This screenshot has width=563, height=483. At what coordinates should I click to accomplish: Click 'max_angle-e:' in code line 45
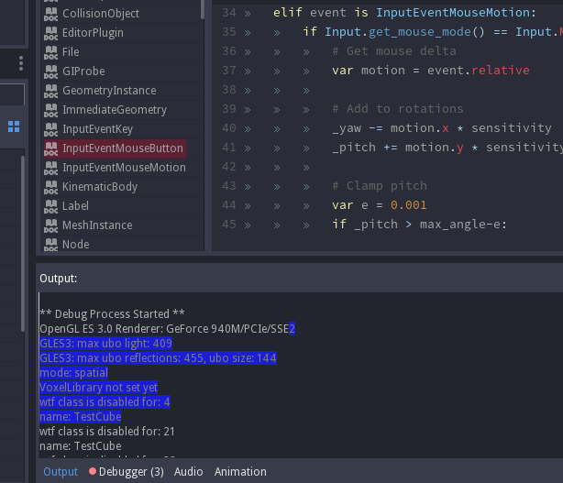pos(463,225)
